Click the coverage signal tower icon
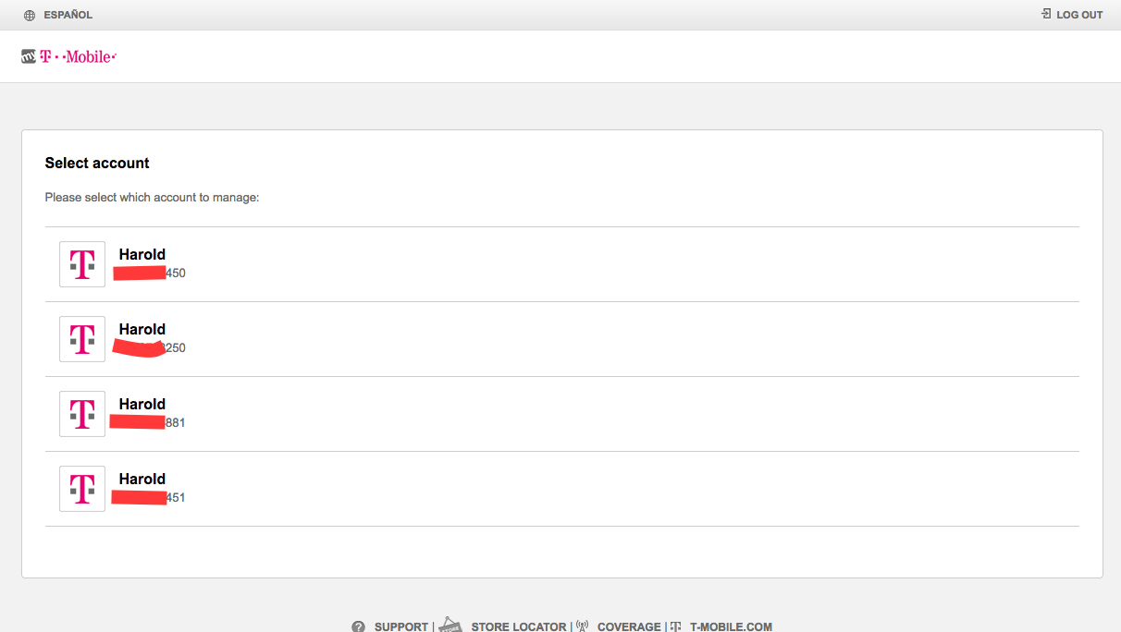 [x=582, y=626]
